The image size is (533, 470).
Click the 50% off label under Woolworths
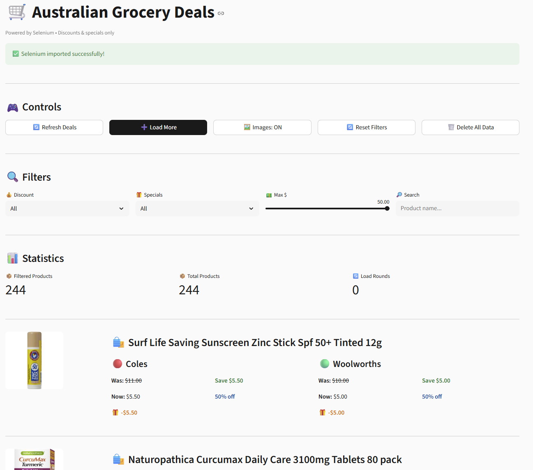[432, 397]
